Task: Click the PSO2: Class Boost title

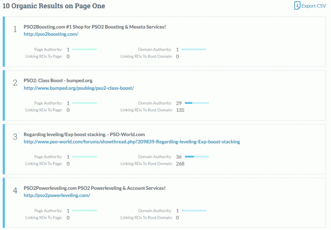Action: pyautogui.click(x=58, y=80)
